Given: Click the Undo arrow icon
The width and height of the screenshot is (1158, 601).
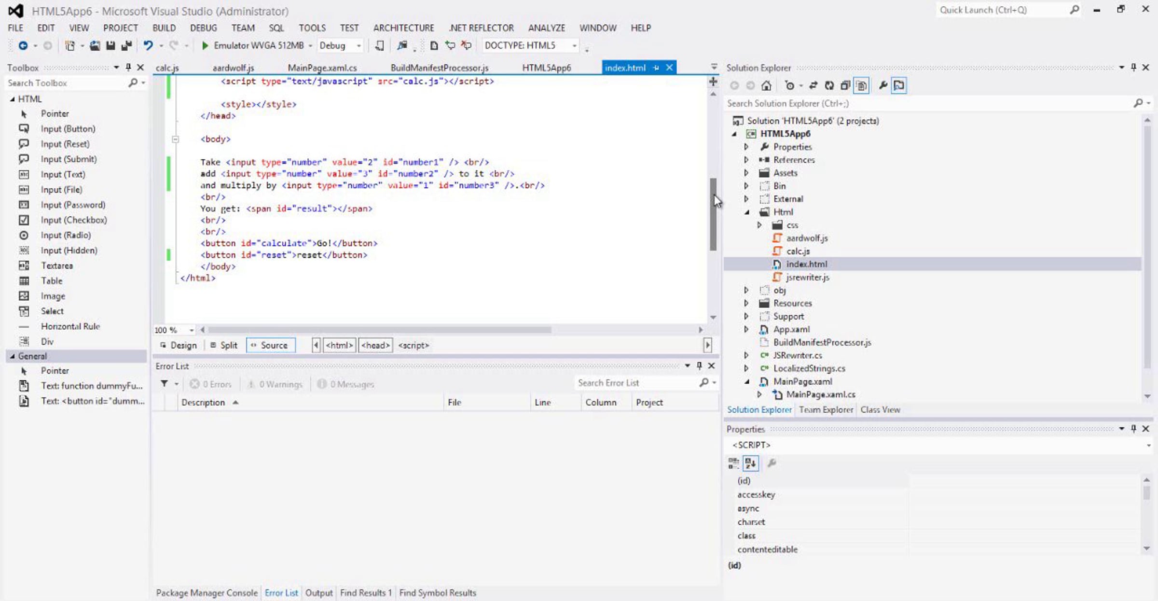Looking at the screenshot, I should point(148,45).
